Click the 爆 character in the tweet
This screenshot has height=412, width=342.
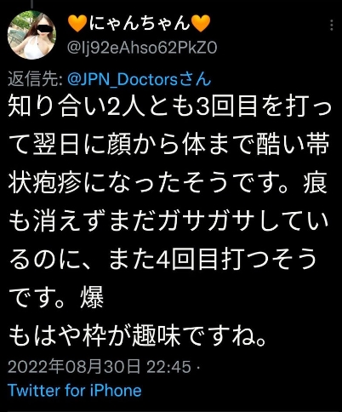pyautogui.click(x=92, y=298)
